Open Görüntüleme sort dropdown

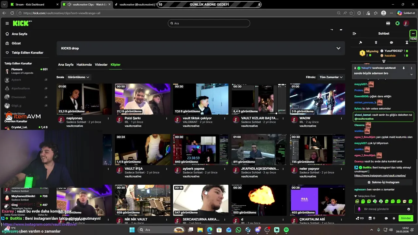click(x=78, y=77)
